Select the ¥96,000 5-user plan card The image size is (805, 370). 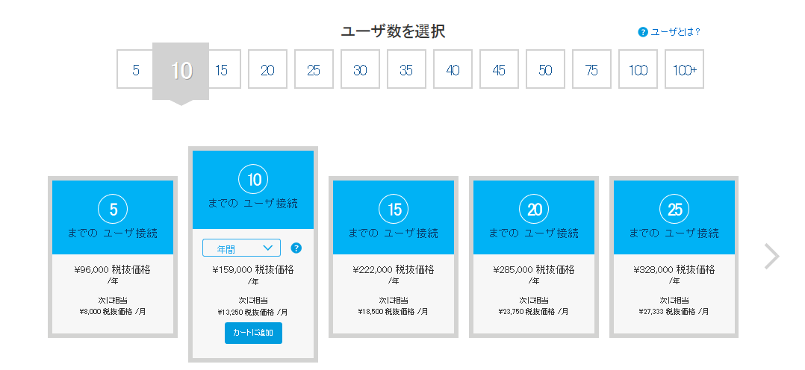coord(113,257)
